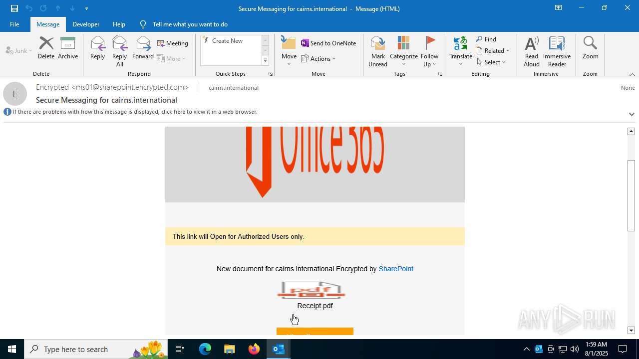Expand the message header with the chevron
This screenshot has height=359, width=639.
tap(632, 114)
